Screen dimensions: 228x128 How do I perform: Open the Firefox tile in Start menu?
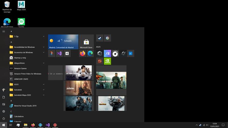point(82,53)
